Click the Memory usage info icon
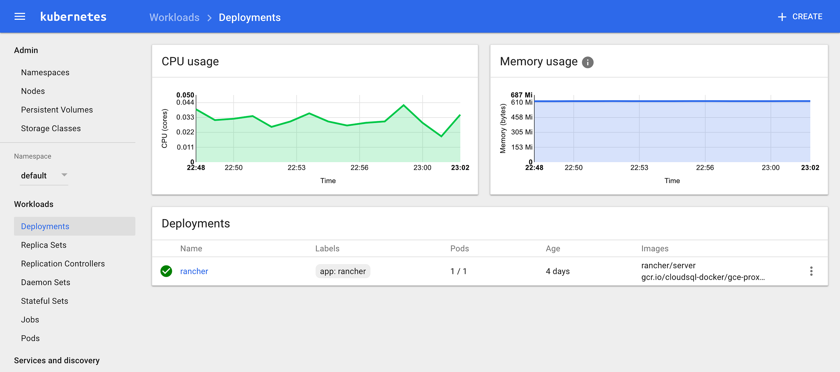This screenshot has width=840, height=372. coord(588,62)
